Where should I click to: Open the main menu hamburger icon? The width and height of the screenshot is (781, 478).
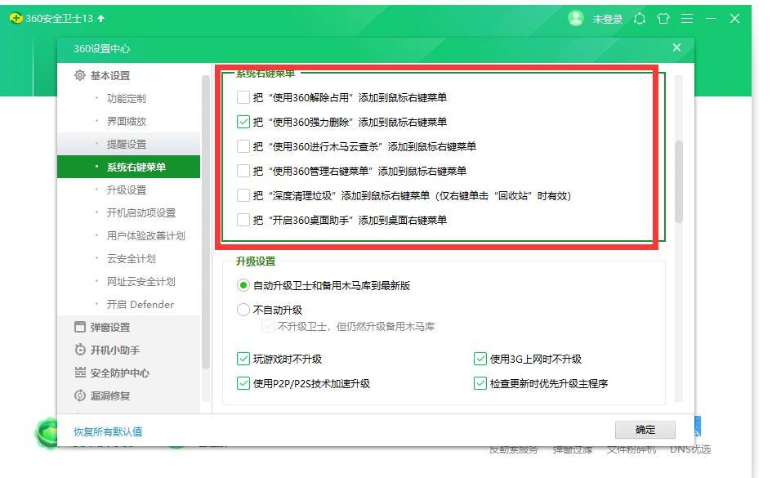687,19
